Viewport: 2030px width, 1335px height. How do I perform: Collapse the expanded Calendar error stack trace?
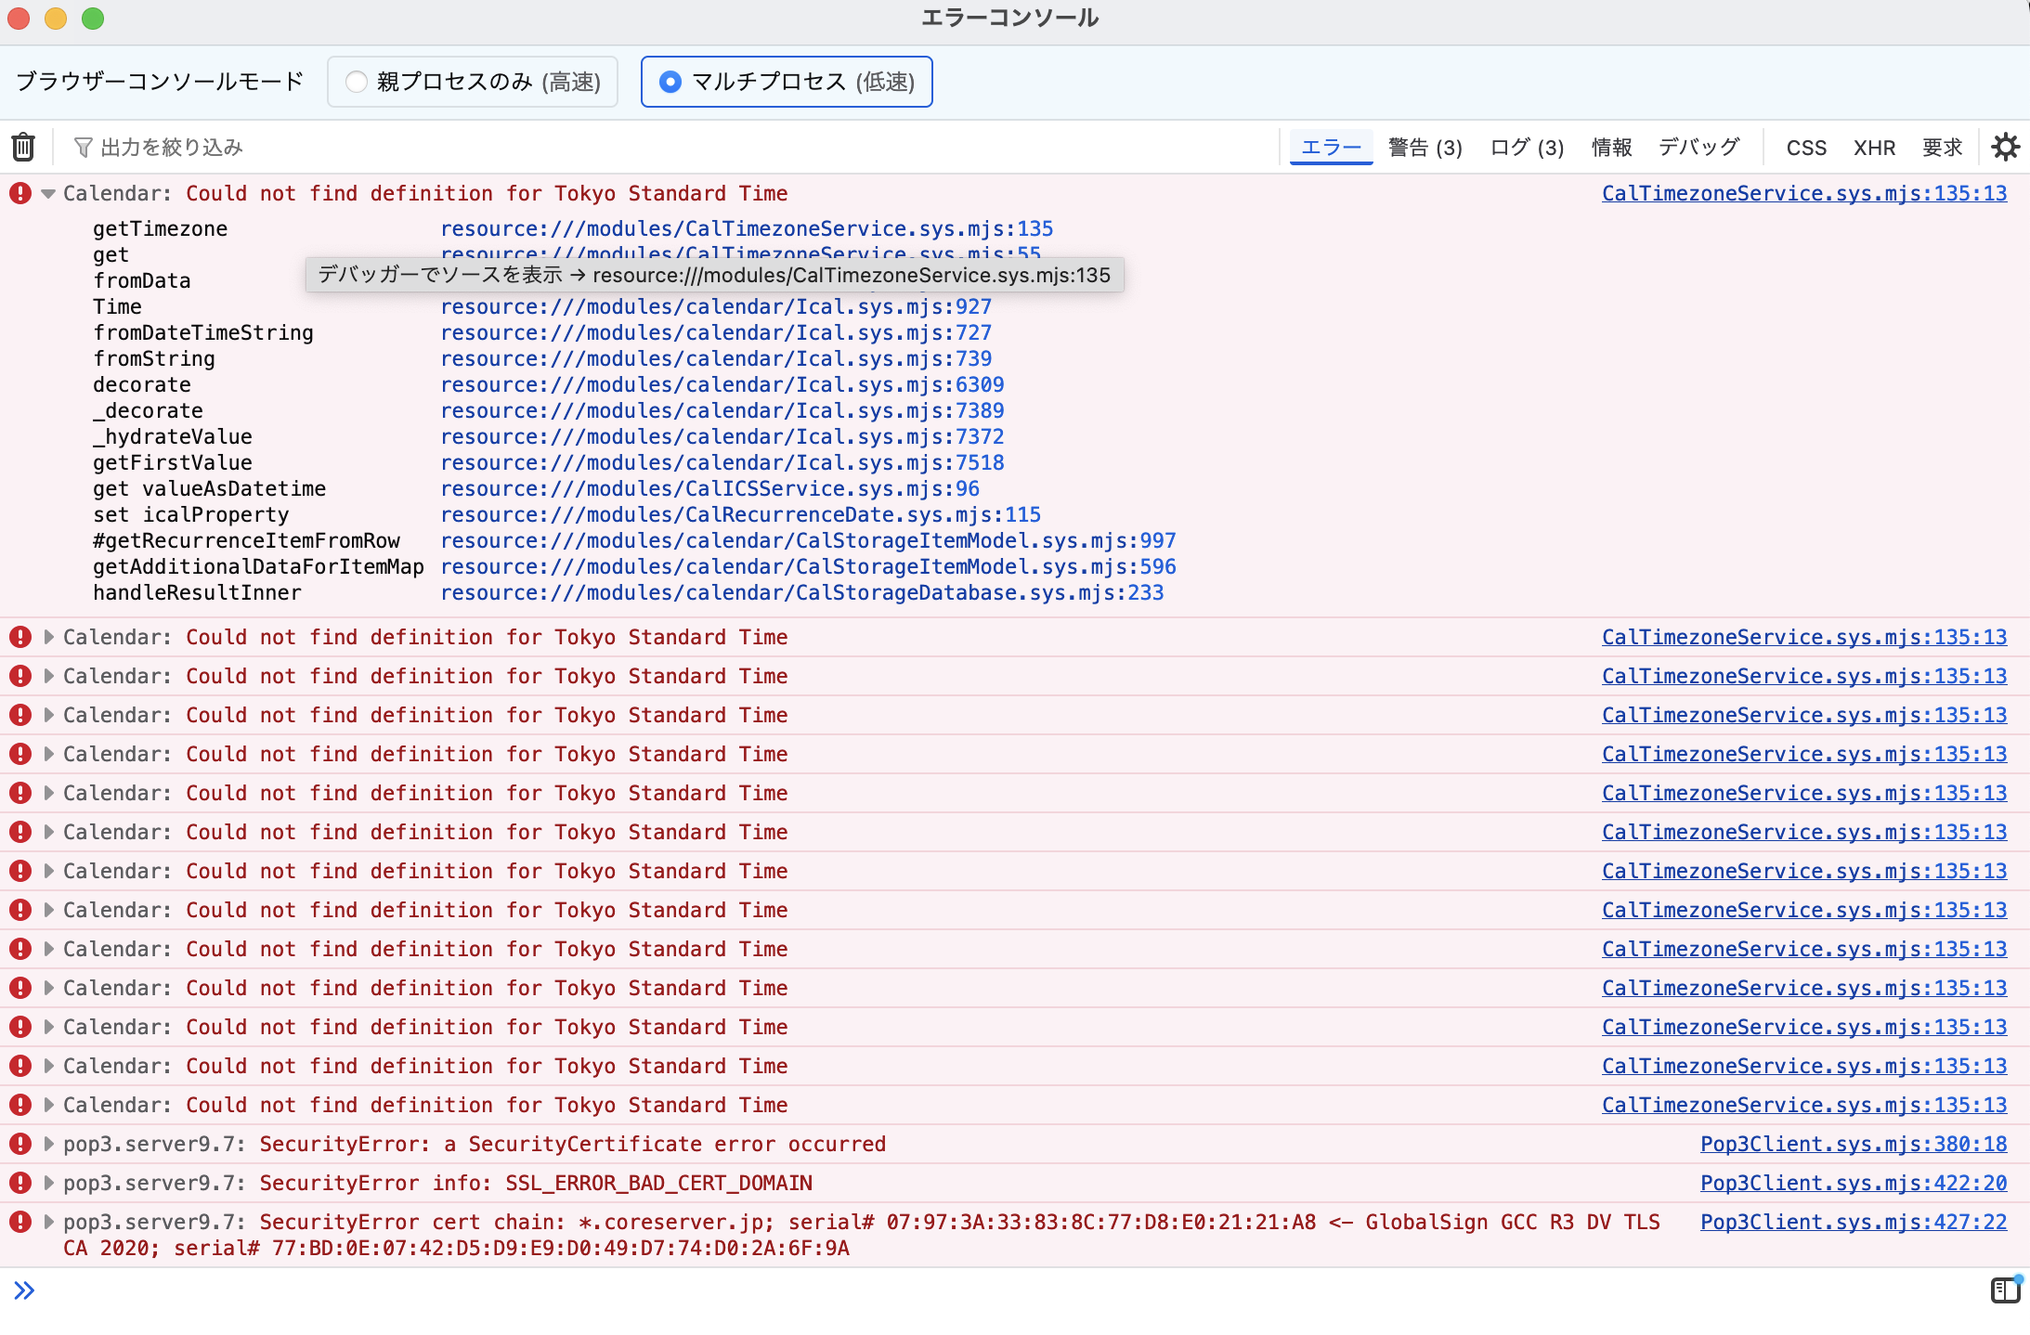point(48,193)
